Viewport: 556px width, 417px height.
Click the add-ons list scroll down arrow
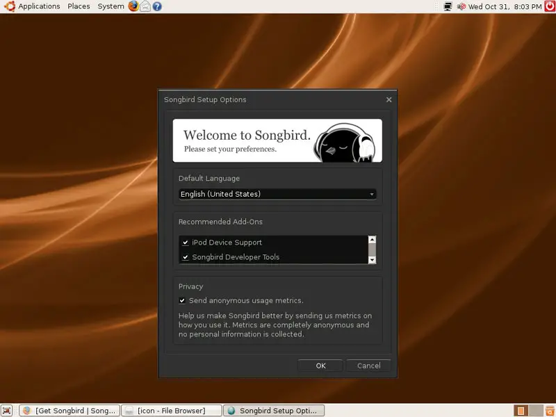coord(372,260)
